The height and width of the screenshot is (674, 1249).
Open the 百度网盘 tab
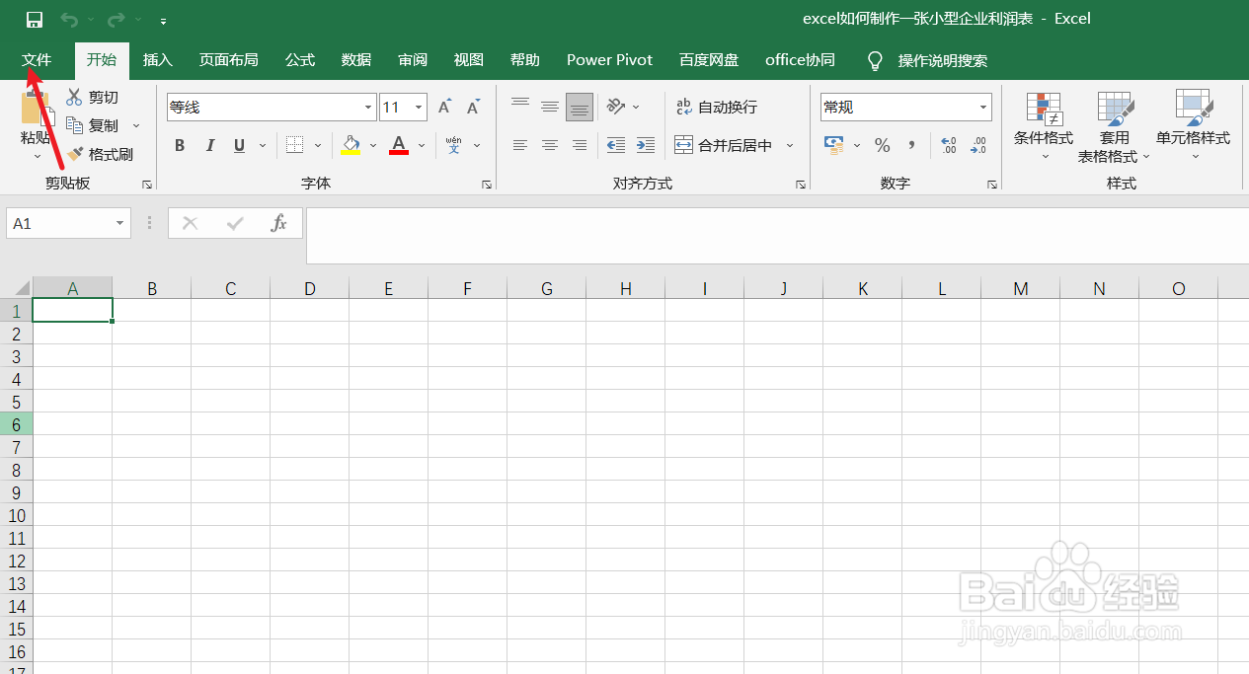coord(709,60)
